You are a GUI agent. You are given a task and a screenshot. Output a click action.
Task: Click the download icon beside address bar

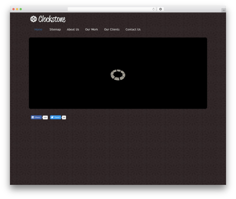tap(160, 9)
